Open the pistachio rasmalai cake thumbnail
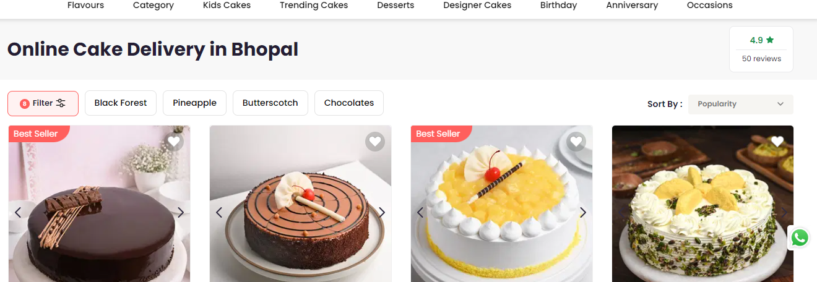 coord(702,204)
